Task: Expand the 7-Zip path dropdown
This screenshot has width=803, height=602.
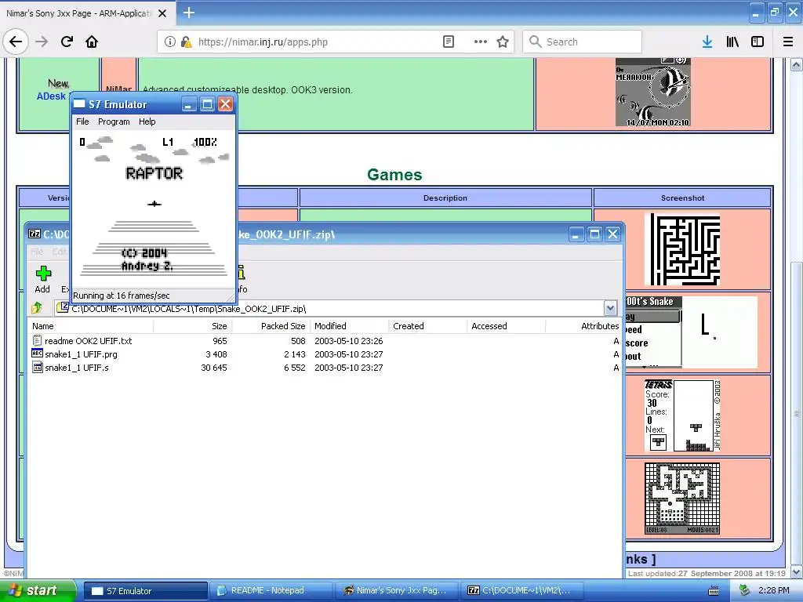Action: coord(610,308)
